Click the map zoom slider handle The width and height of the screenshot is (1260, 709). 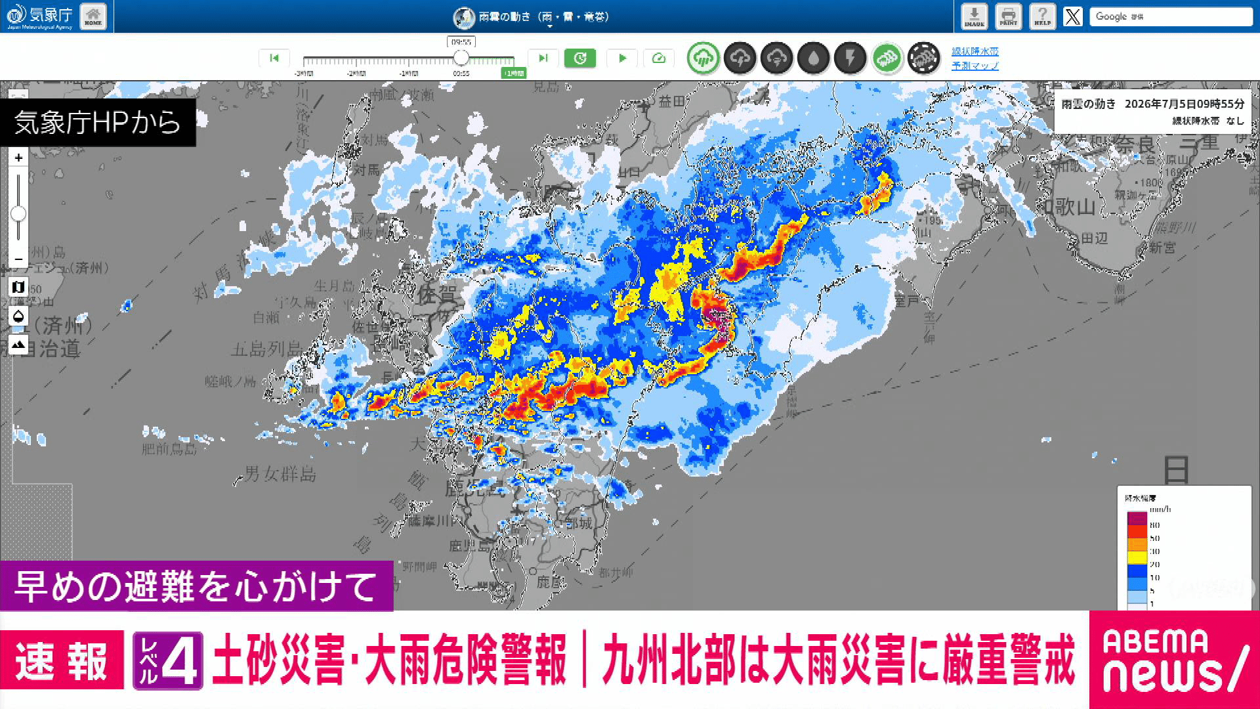(18, 213)
